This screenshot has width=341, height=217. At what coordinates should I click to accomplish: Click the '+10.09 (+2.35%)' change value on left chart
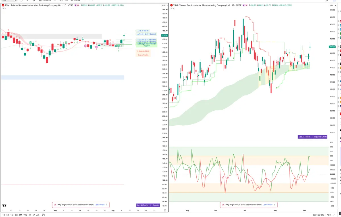pyautogui.click(x=117, y=5)
